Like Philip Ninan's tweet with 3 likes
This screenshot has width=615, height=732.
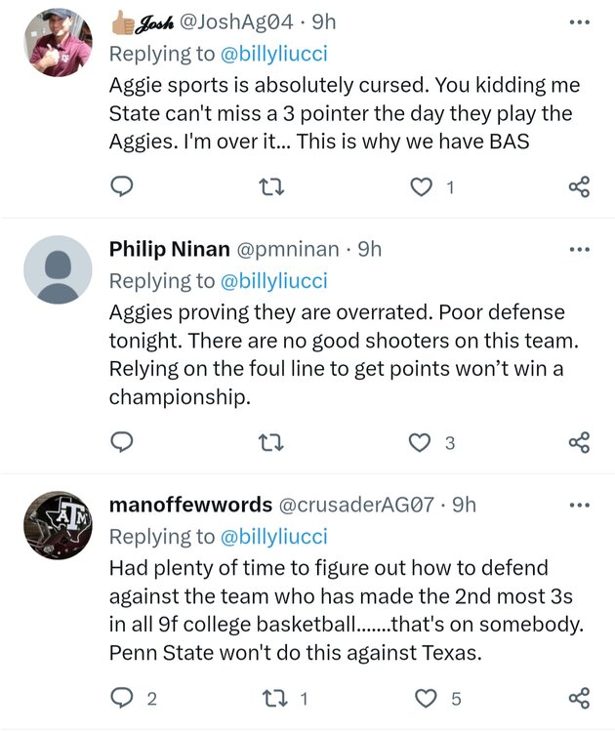click(421, 443)
